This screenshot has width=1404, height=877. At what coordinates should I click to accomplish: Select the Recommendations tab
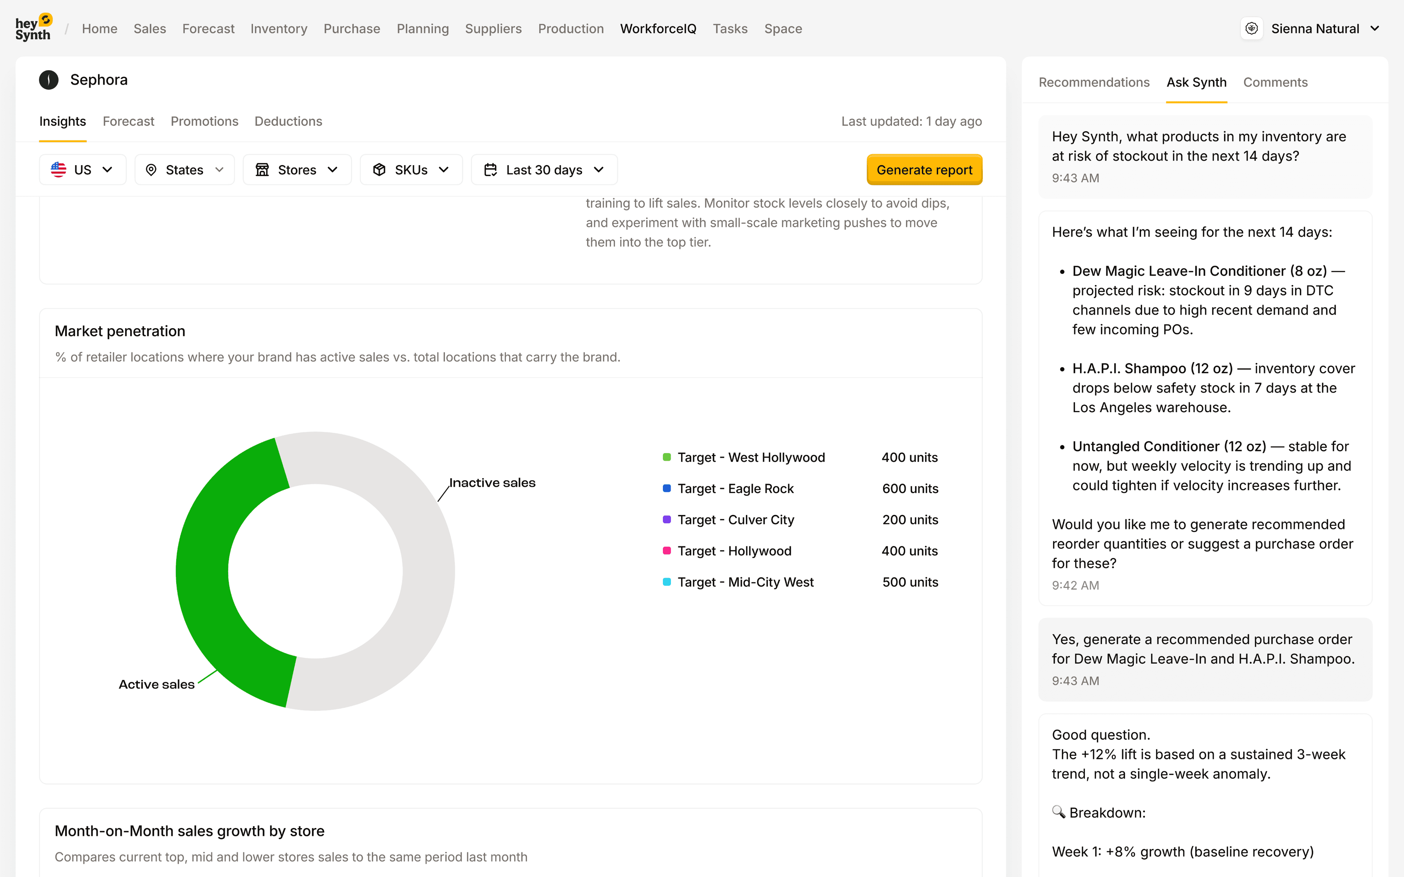[1094, 82]
